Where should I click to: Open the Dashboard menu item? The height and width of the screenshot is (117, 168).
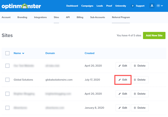click(72, 6)
